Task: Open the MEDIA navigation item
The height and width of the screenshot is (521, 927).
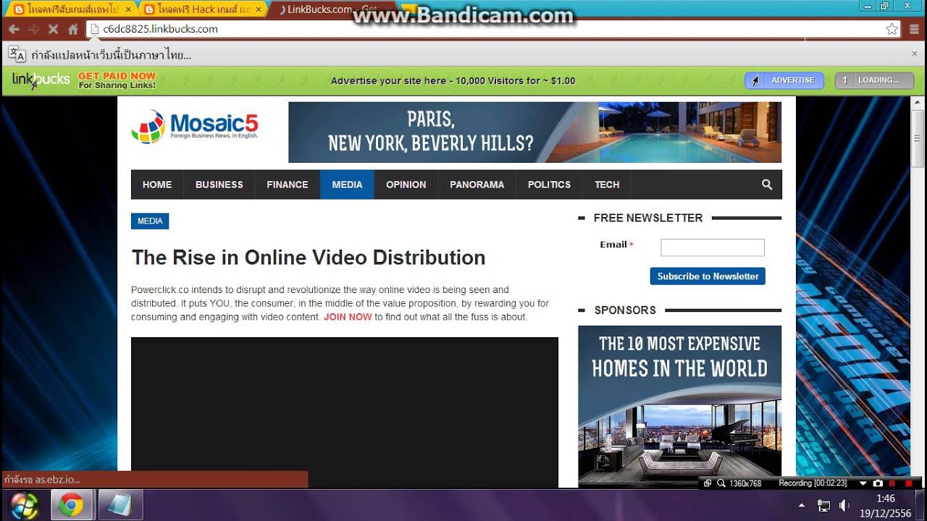Action: point(347,185)
